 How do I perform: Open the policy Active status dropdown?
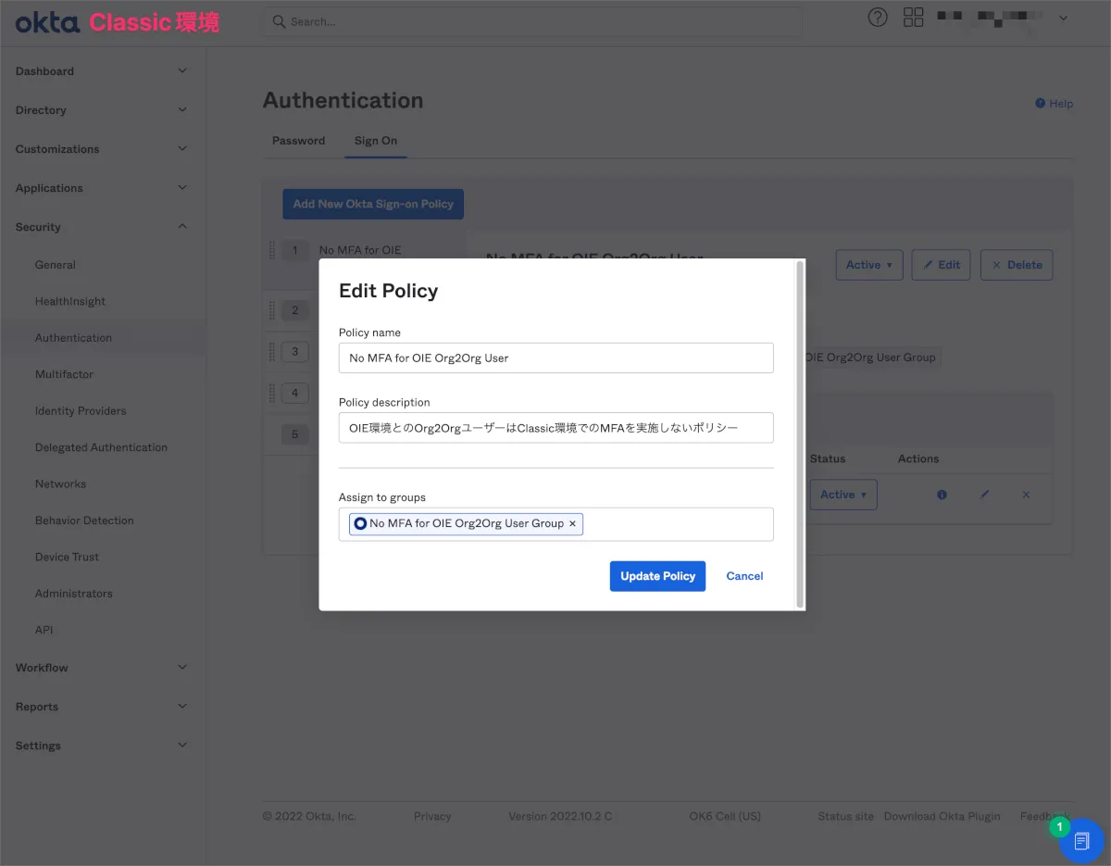(868, 265)
